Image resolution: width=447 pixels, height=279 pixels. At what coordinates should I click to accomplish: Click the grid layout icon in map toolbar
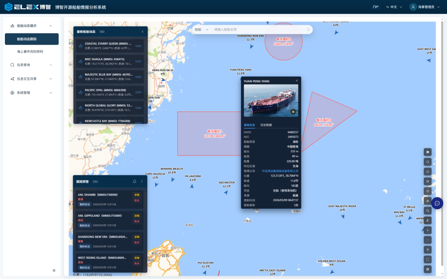pos(428,269)
